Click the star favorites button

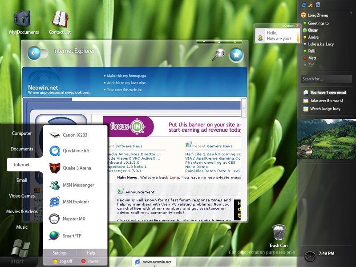[236, 55]
